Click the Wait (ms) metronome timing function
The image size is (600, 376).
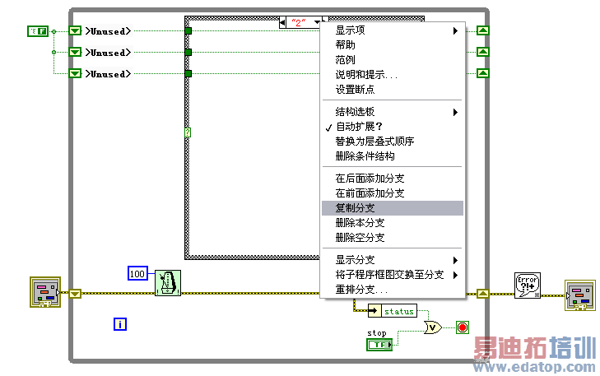point(168,283)
